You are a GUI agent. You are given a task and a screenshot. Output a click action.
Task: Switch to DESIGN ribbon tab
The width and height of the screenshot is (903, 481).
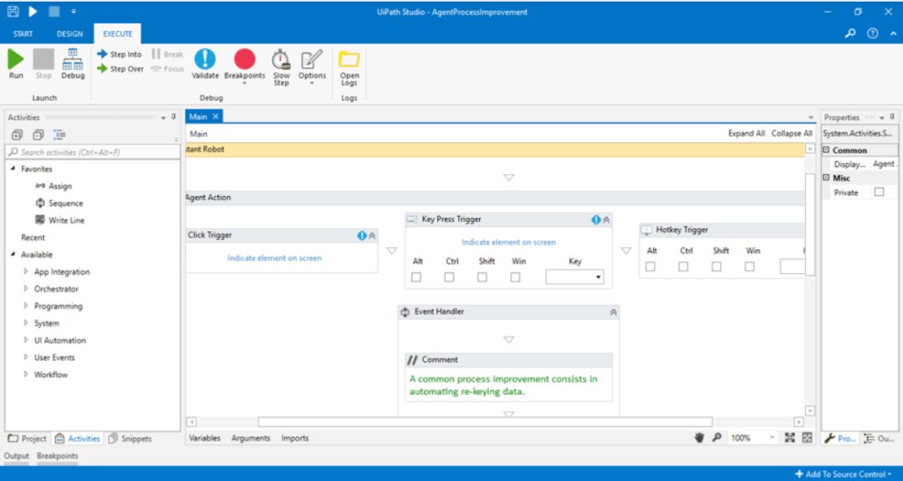click(69, 34)
